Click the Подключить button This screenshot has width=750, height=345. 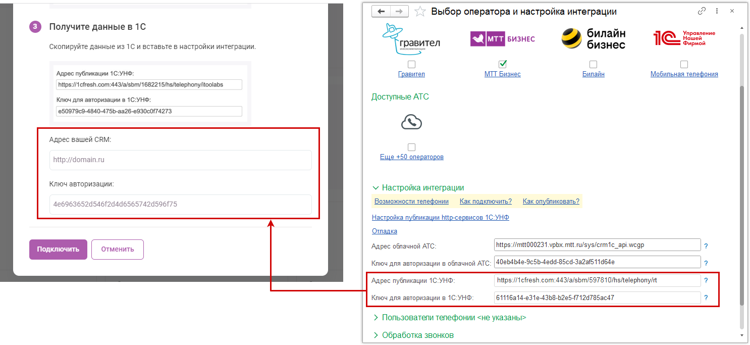coord(58,250)
